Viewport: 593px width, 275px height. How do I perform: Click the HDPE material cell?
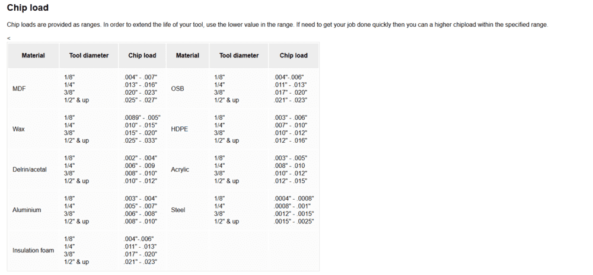click(x=180, y=129)
